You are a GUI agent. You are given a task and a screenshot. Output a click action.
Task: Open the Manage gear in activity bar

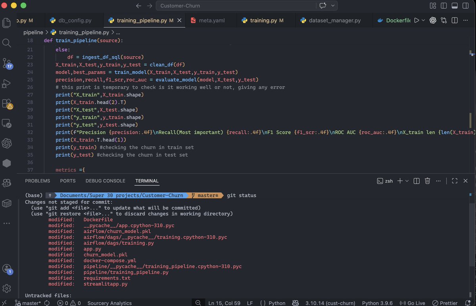pos(7,288)
